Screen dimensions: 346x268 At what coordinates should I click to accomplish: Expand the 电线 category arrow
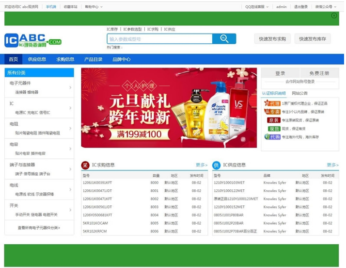coord(70,189)
